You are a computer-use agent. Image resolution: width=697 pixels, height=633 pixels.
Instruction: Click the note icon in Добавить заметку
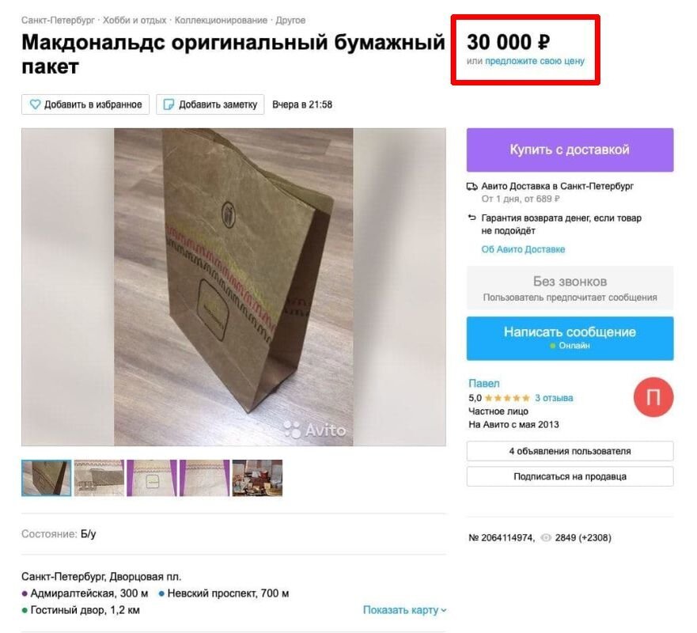169,104
